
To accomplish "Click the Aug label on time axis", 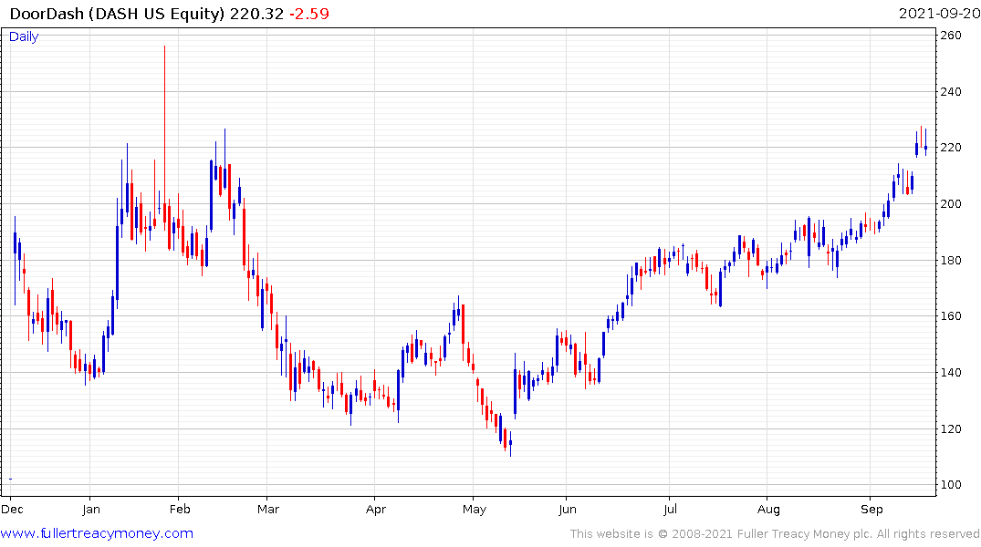I will [x=768, y=510].
